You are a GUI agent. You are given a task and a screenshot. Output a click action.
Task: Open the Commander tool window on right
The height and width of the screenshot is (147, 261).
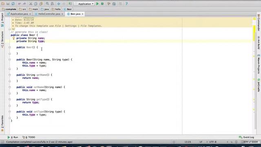click(259, 22)
